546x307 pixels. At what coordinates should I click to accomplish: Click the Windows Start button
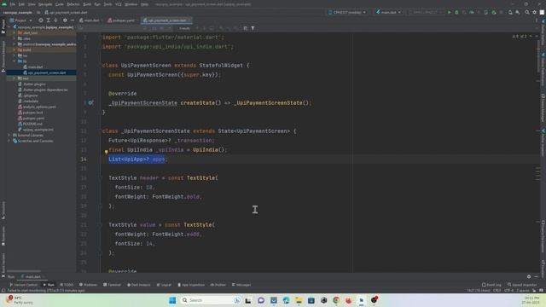click(x=172, y=300)
